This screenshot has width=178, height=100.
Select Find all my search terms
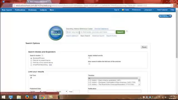(31, 61)
